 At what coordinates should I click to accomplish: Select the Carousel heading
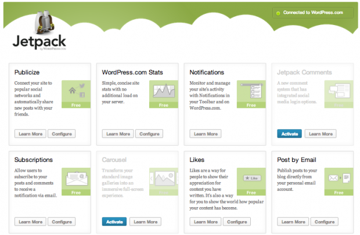(114, 160)
